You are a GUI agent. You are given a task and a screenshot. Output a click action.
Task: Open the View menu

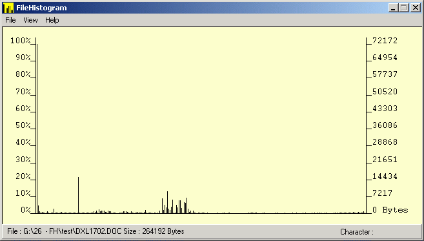coord(30,20)
